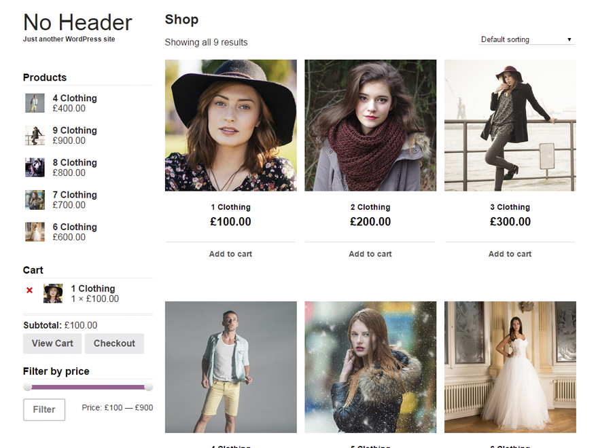Open 4 Clothing in Products sidebar
598x448 pixels.
point(75,98)
